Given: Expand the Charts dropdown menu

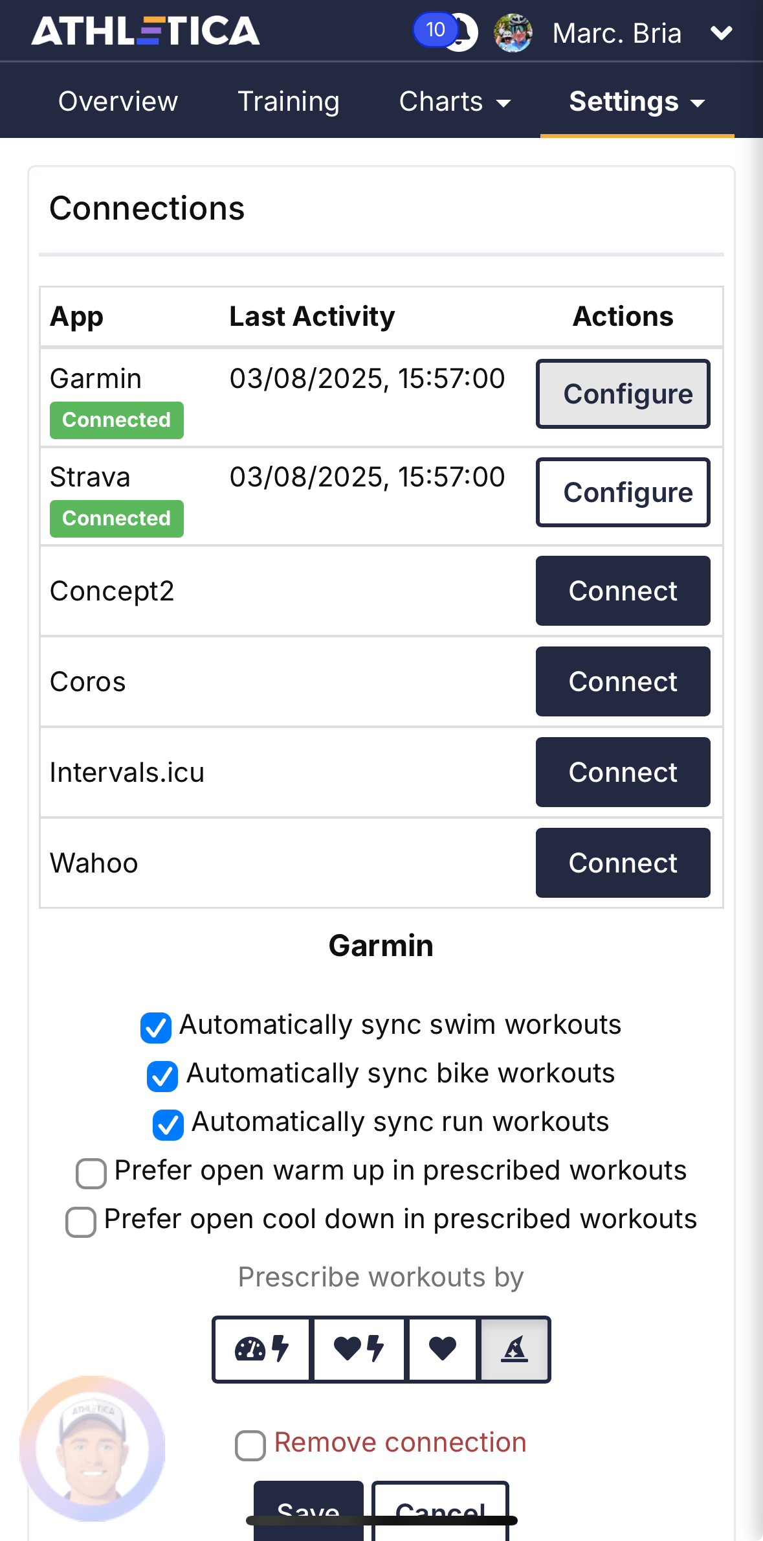Looking at the screenshot, I should pyautogui.click(x=455, y=102).
